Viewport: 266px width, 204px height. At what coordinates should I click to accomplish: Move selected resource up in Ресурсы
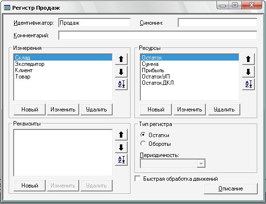pos(249,59)
